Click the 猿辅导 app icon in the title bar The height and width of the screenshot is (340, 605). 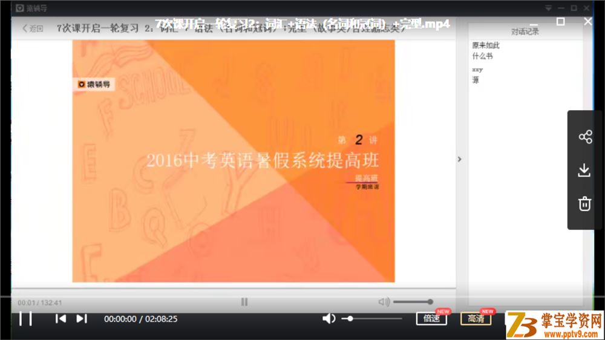[20, 8]
